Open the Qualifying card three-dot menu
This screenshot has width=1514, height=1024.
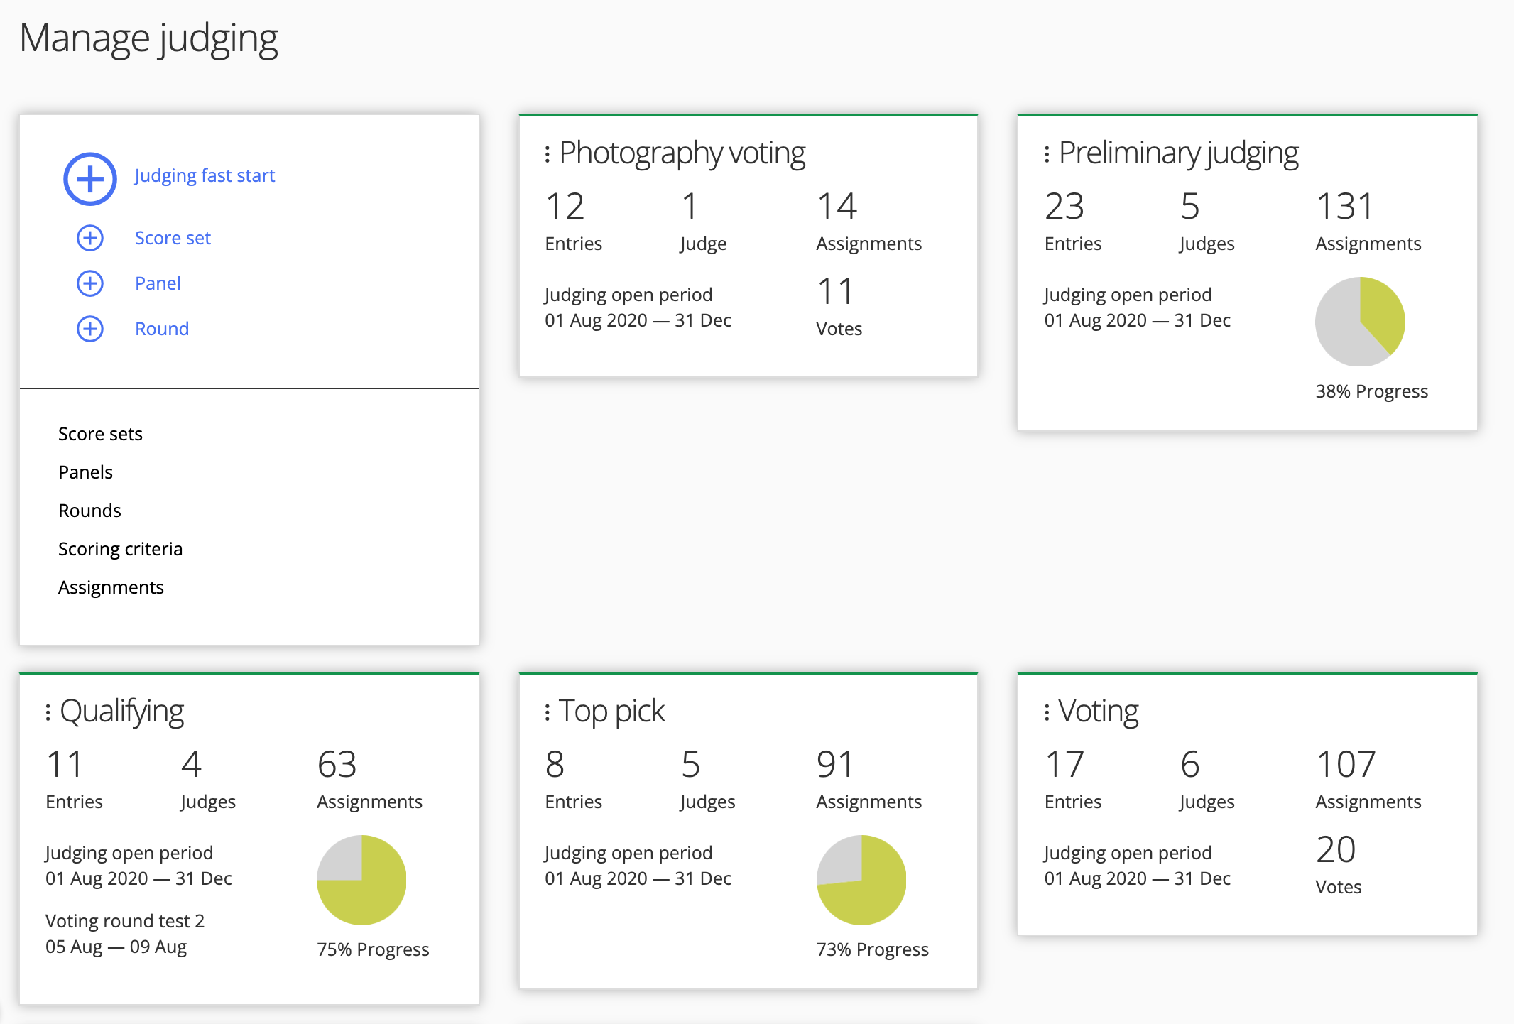[x=48, y=712]
